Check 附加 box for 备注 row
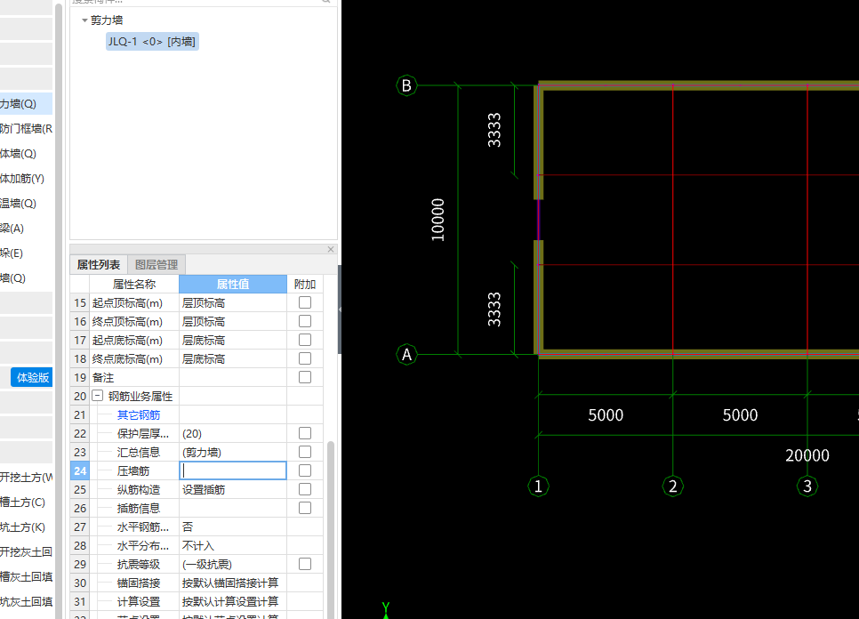 coord(305,377)
